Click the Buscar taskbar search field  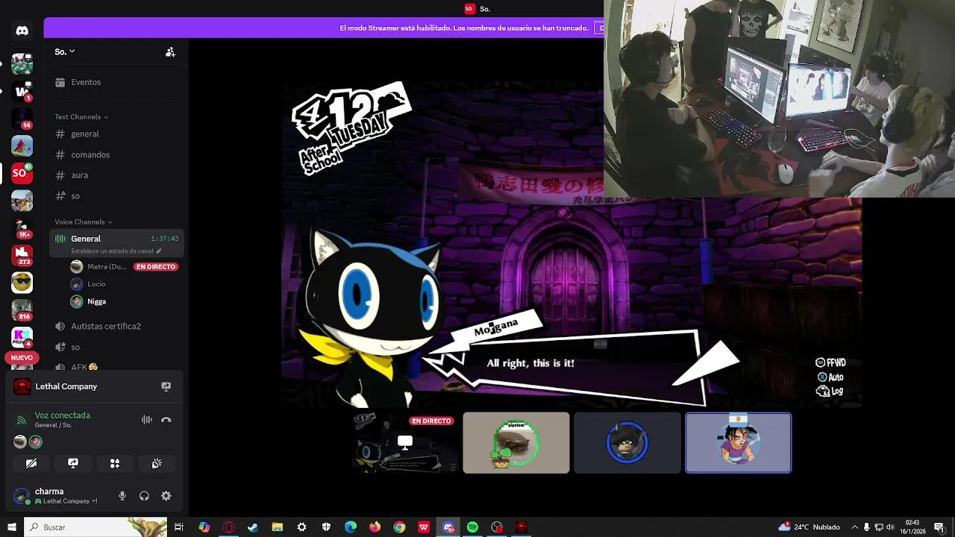tap(96, 527)
